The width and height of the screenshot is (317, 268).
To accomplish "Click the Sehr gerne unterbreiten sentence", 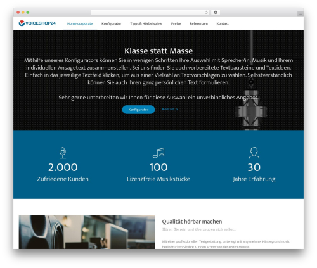I will tap(158, 98).
